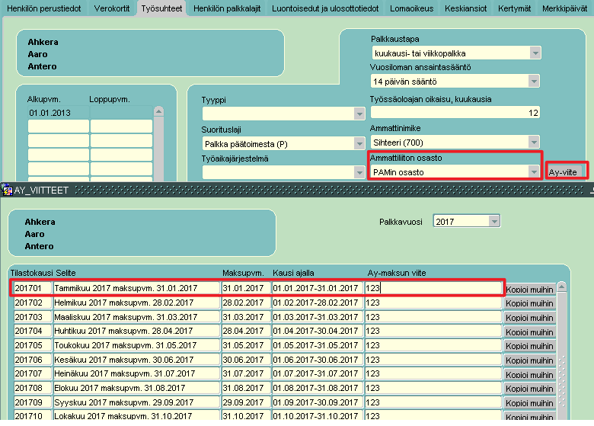Click the Ay-viite button
594x426 pixels.
[x=563, y=172]
